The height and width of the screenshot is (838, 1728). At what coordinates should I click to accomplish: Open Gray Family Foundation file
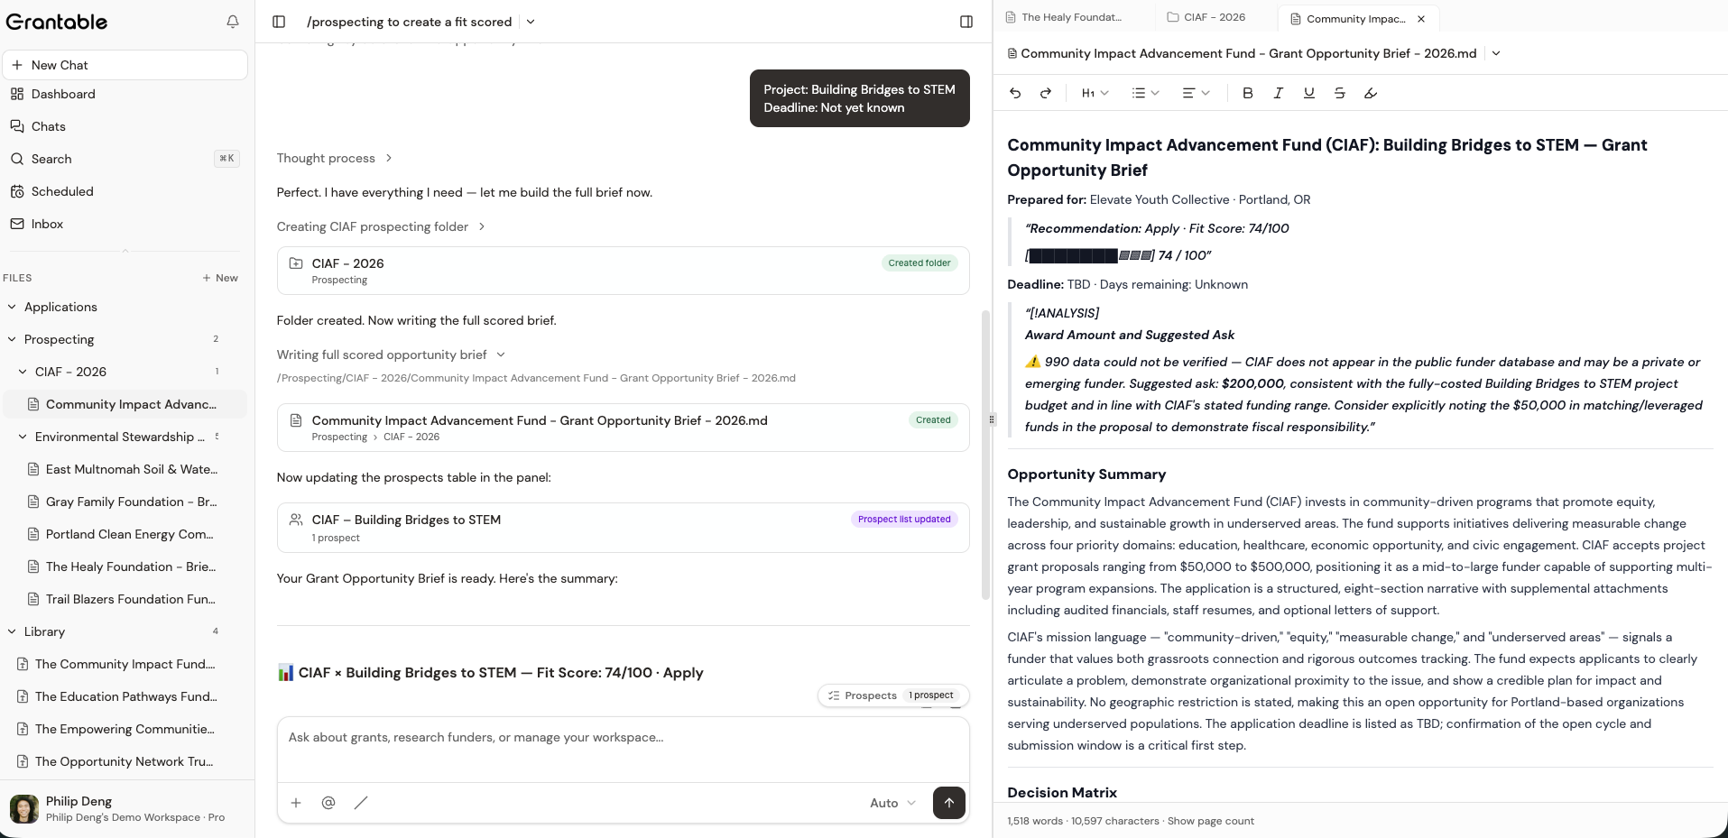[x=125, y=502]
